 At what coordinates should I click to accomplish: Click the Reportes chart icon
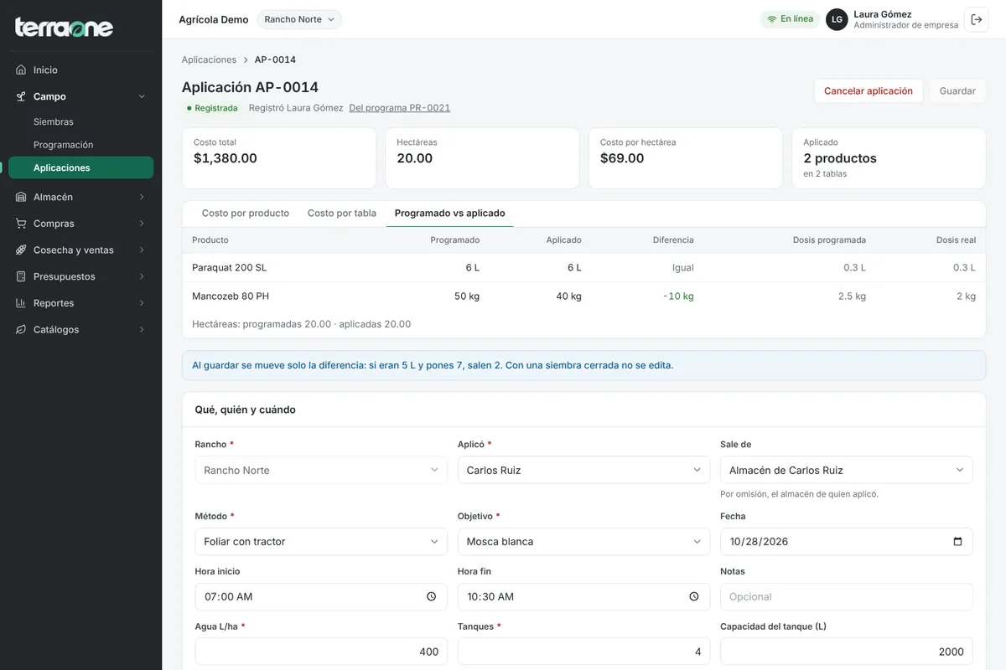pos(21,303)
